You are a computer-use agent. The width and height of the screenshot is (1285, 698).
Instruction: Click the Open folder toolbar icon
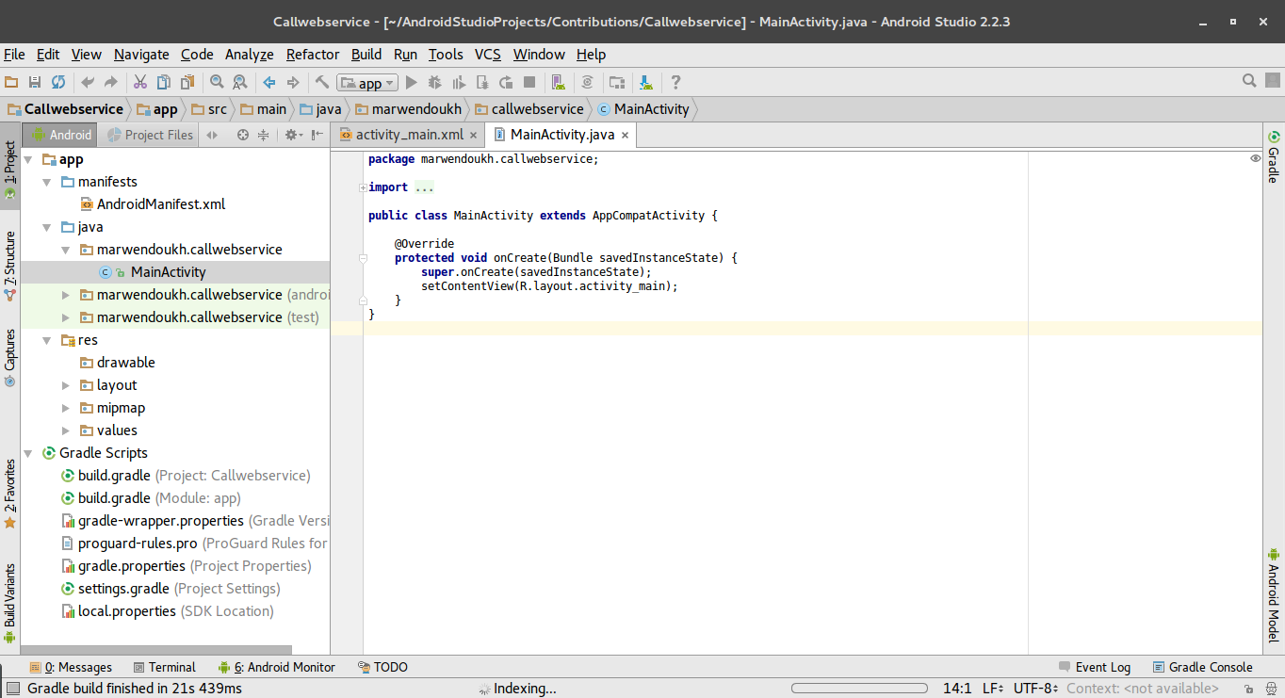point(11,83)
